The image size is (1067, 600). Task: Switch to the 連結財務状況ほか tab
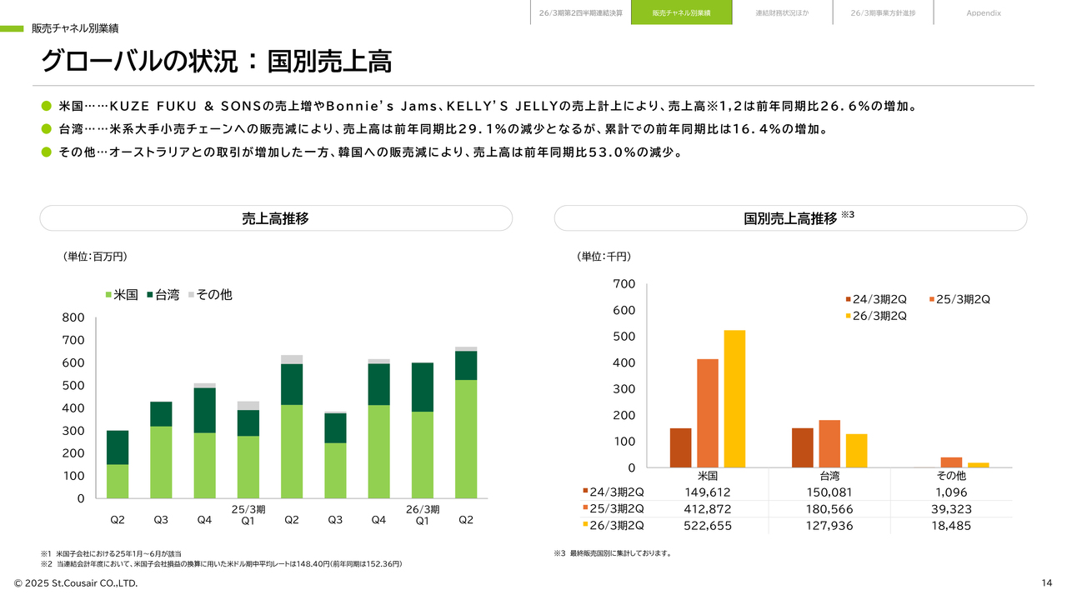tap(782, 12)
